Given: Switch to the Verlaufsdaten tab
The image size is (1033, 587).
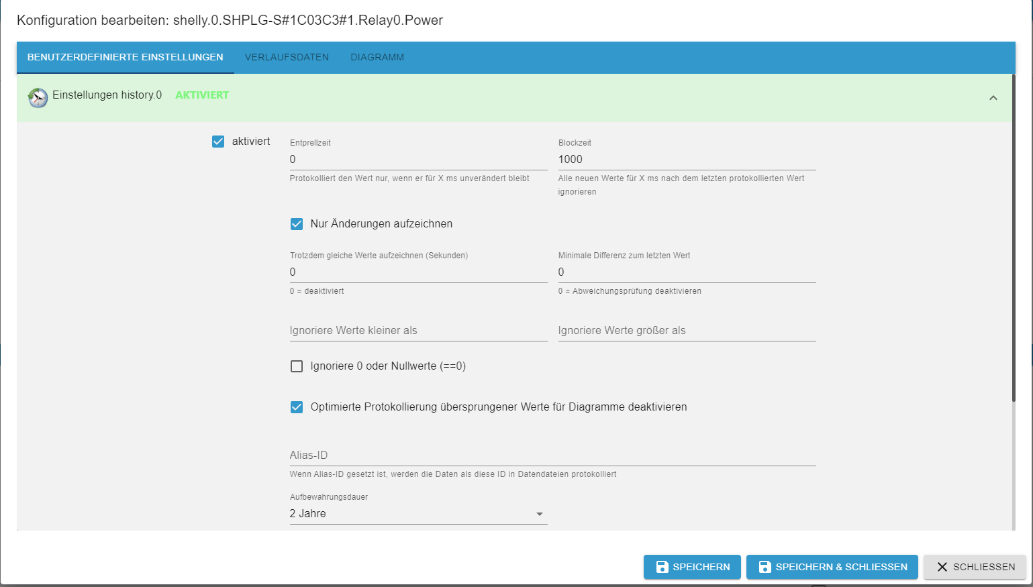Looking at the screenshot, I should pos(287,58).
